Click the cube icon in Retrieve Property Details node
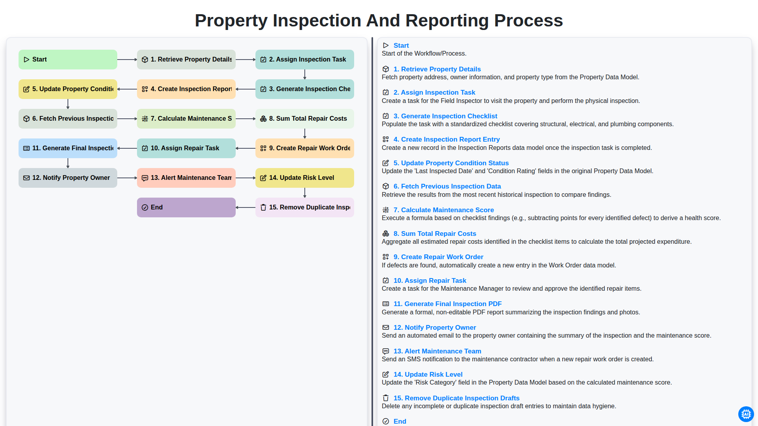This screenshot has width=758, height=426. point(145,60)
